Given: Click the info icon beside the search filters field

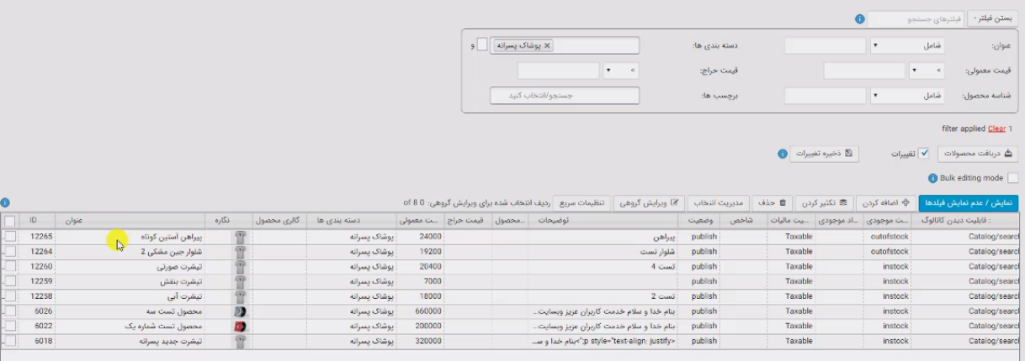Looking at the screenshot, I should pyautogui.click(x=860, y=18).
